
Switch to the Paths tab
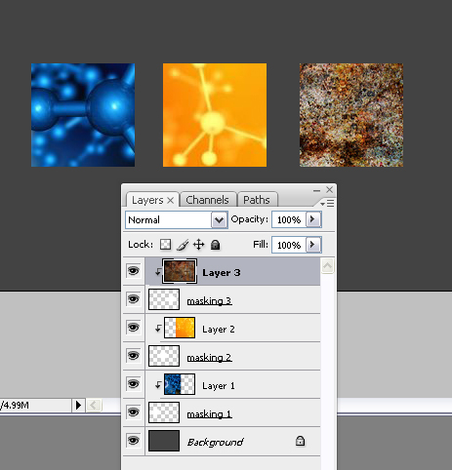(x=257, y=200)
